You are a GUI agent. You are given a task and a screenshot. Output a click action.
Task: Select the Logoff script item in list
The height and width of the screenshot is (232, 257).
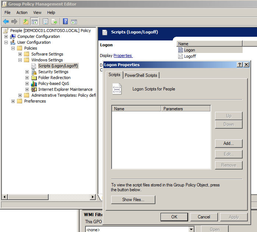pos(190,56)
